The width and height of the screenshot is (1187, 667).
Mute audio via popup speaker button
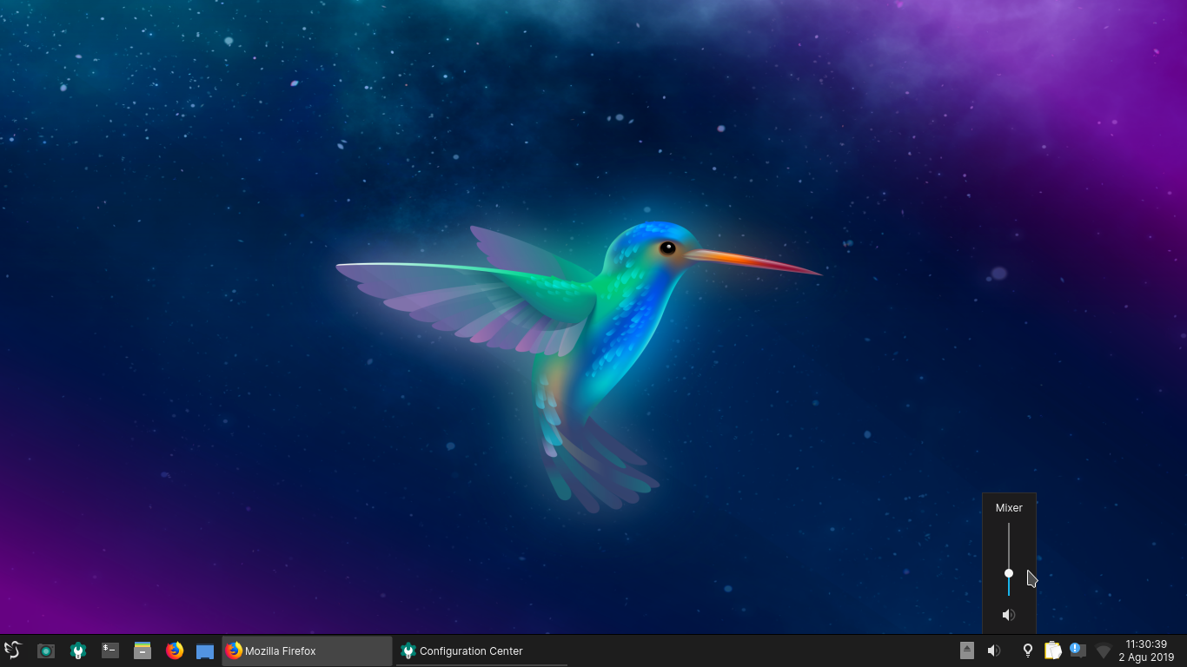1009,615
